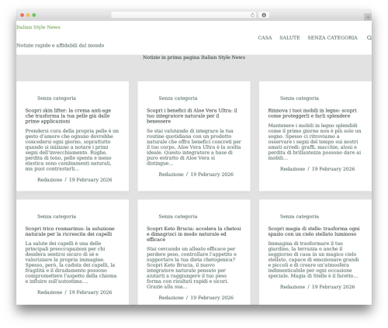Click Redazione author on mobili in legno card
Screen dimensions: 388x328
(293, 169)
